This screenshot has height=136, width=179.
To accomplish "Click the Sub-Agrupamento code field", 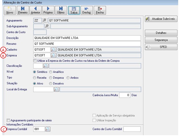I will coord(39,26).
